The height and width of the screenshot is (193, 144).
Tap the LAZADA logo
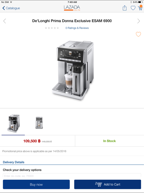click(x=72, y=8)
